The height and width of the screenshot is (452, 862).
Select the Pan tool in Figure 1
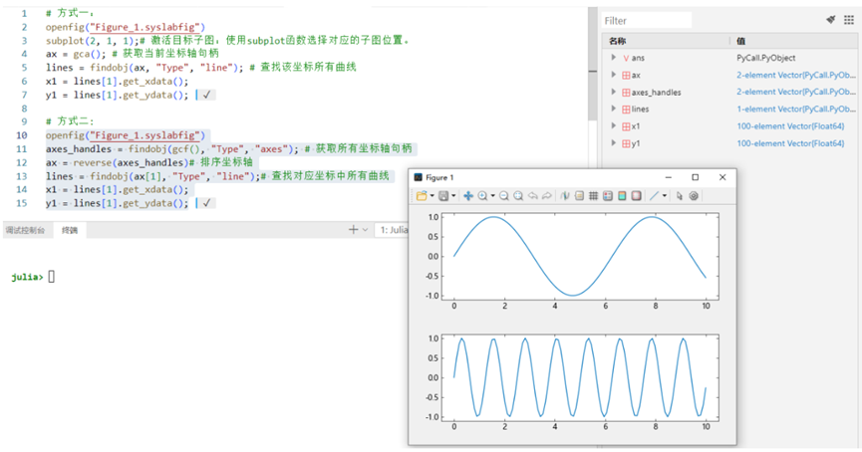tap(468, 196)
